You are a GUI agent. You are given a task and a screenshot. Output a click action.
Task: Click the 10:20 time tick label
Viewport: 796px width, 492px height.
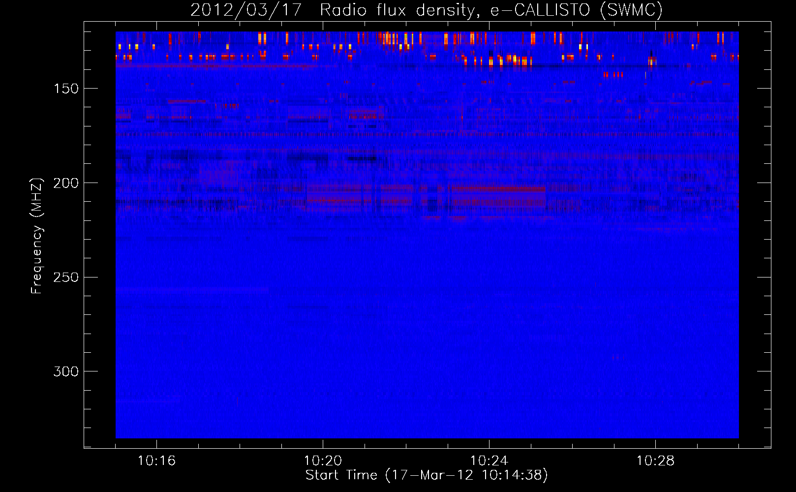pos(323,461)
